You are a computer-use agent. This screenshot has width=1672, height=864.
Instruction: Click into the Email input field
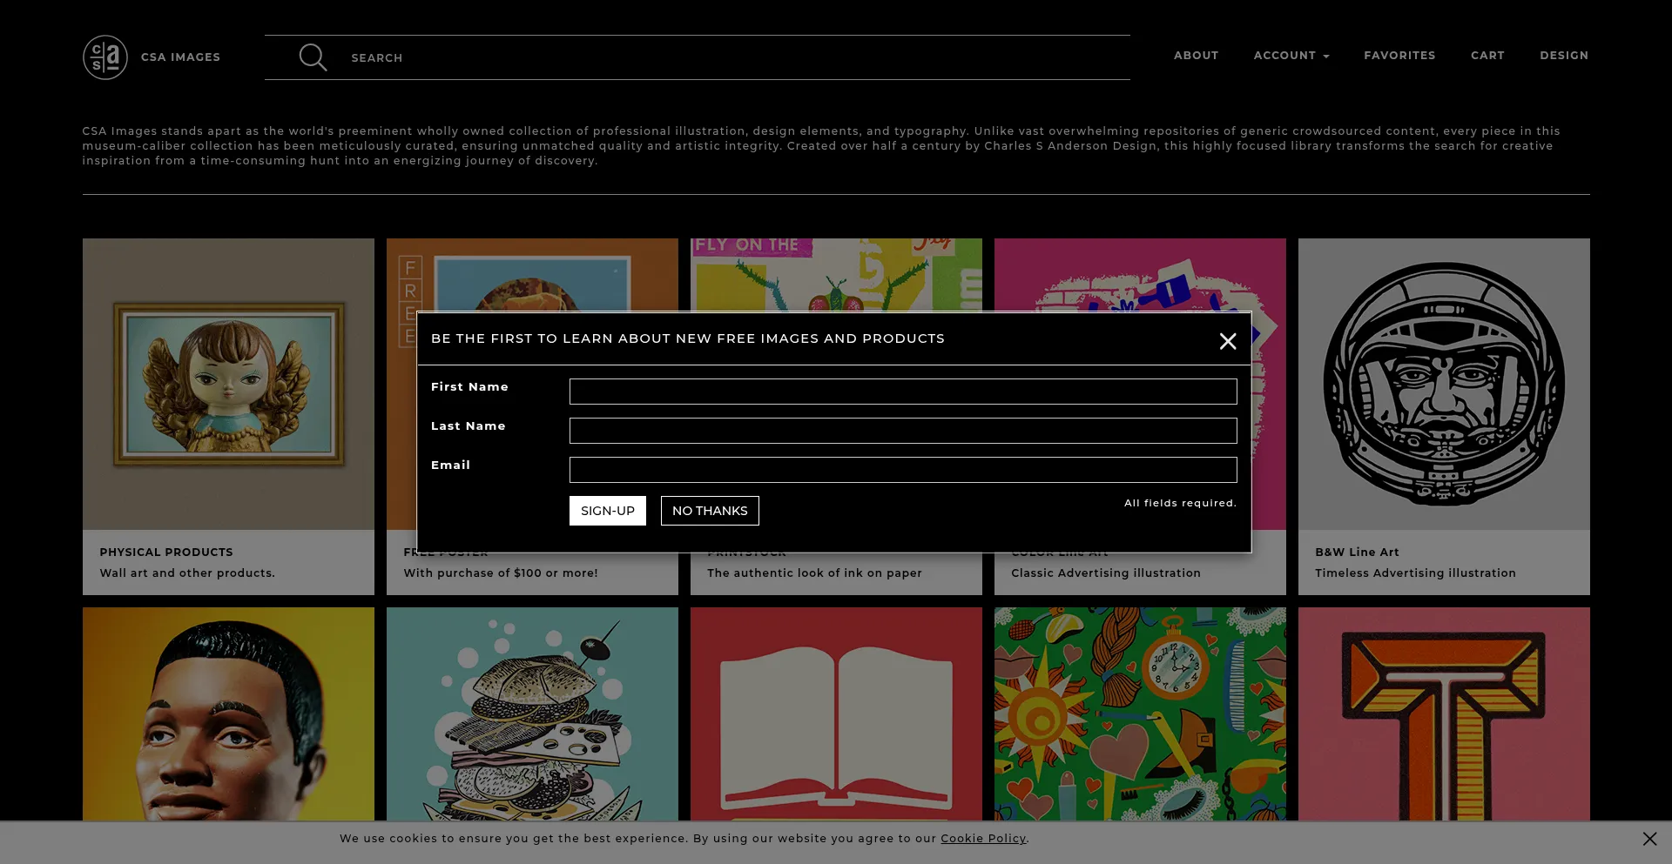click(902, 470)
